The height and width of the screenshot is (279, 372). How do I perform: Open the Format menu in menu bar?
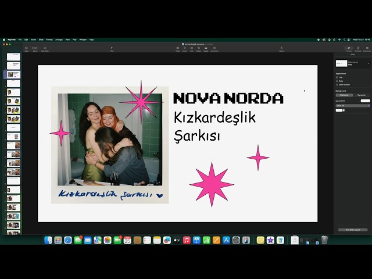(x=49, y=40)
